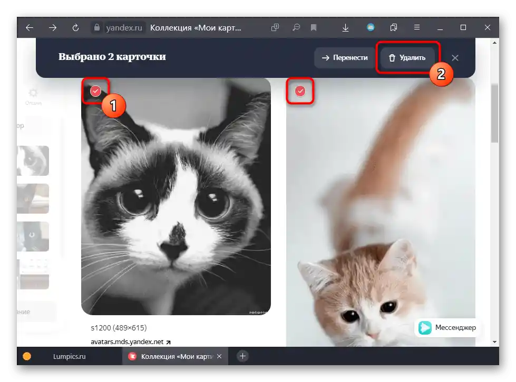This screenshot has width=516, height=382.
Task: Select the first faded sidebar cat thumbnail
Action: coord(33,160)
